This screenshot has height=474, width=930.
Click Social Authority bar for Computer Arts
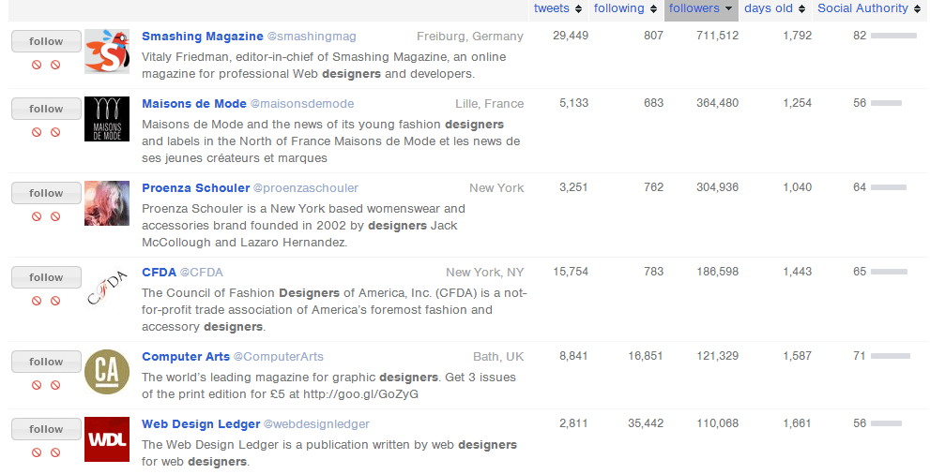click(891, 356)
